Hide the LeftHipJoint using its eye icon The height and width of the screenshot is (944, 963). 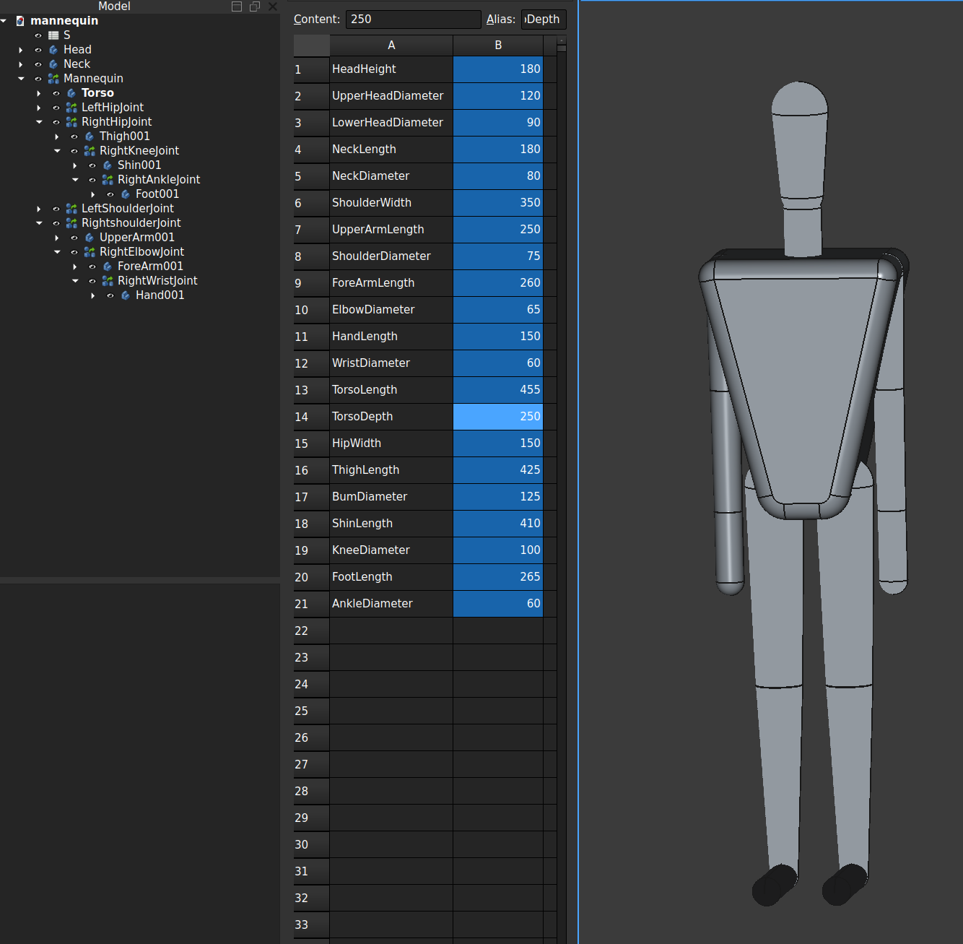pos(56,108)
